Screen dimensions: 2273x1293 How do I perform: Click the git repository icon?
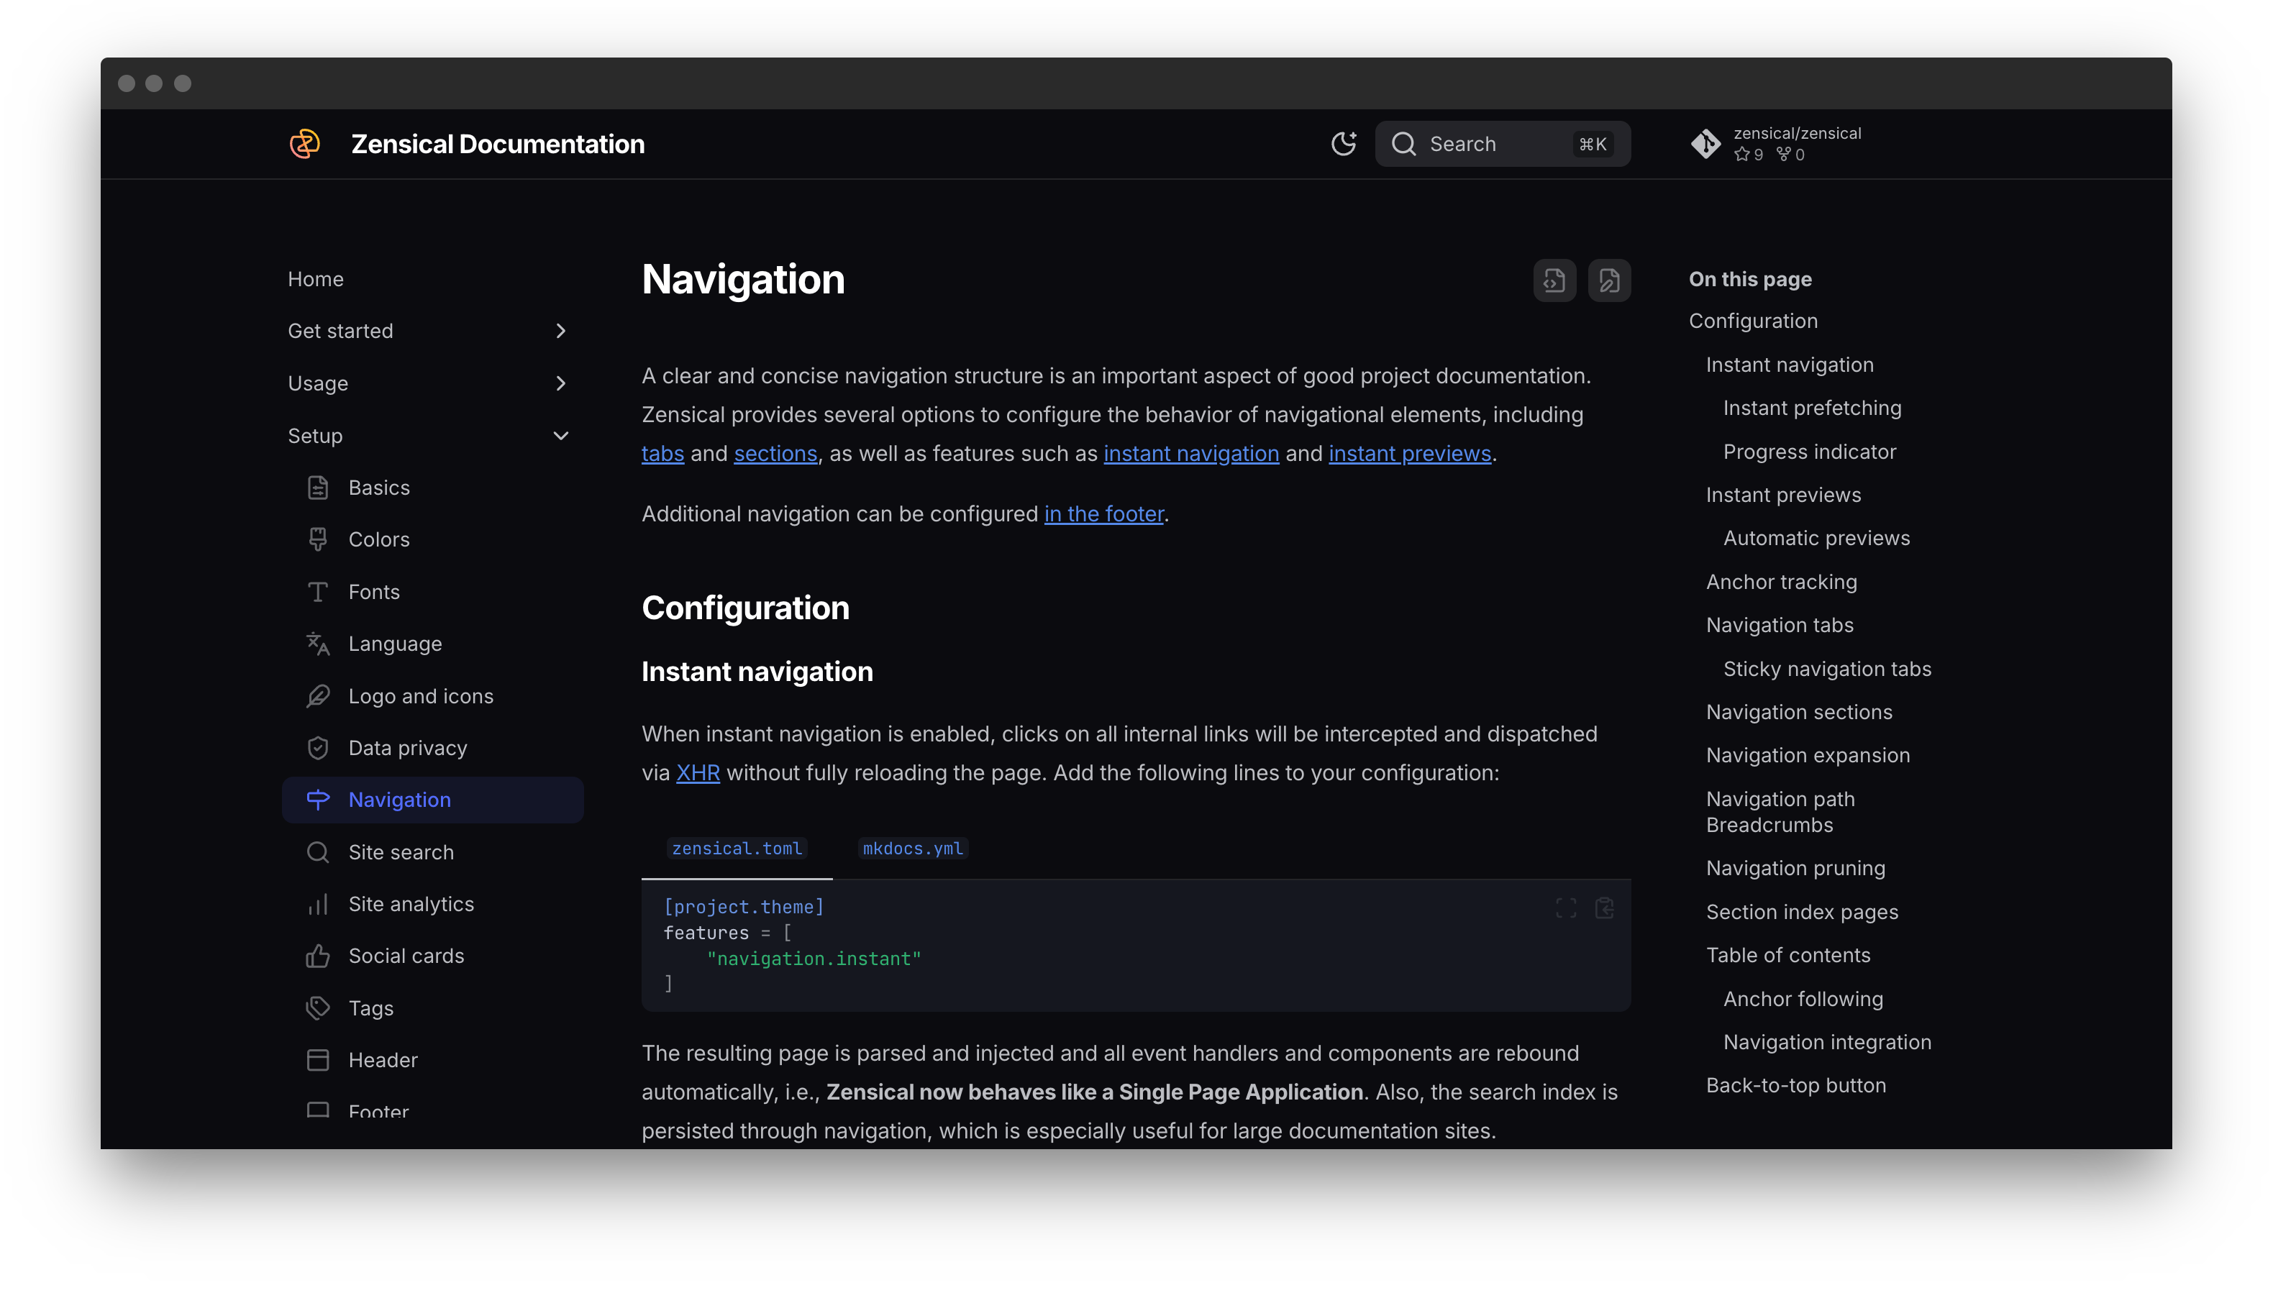click(x=1705, y=144)
